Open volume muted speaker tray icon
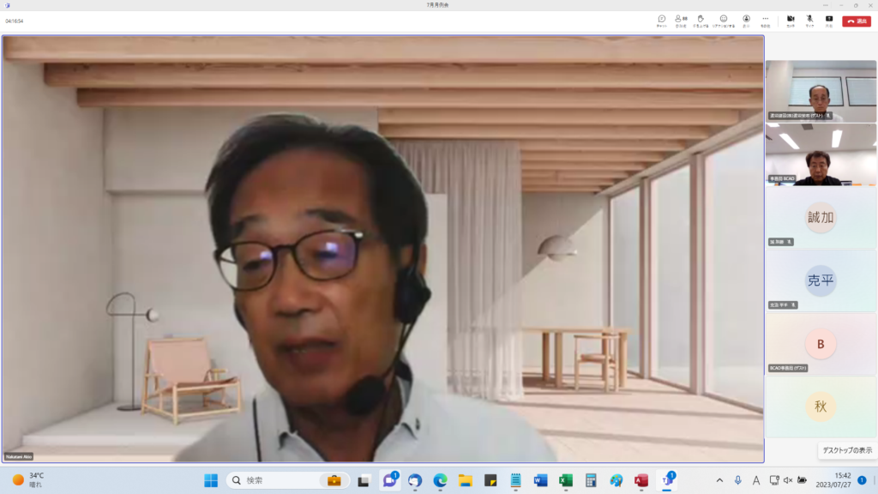The image size is (878, 494). point(788,480)
